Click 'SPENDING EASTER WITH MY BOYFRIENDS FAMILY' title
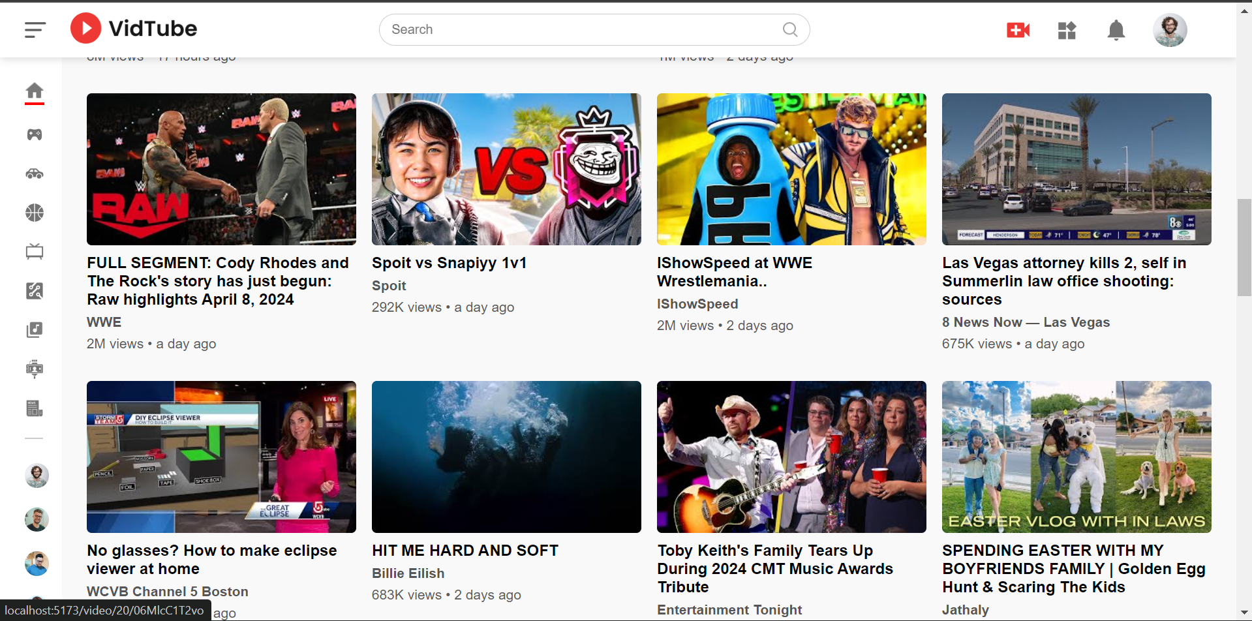 (x=1074, y=569)
